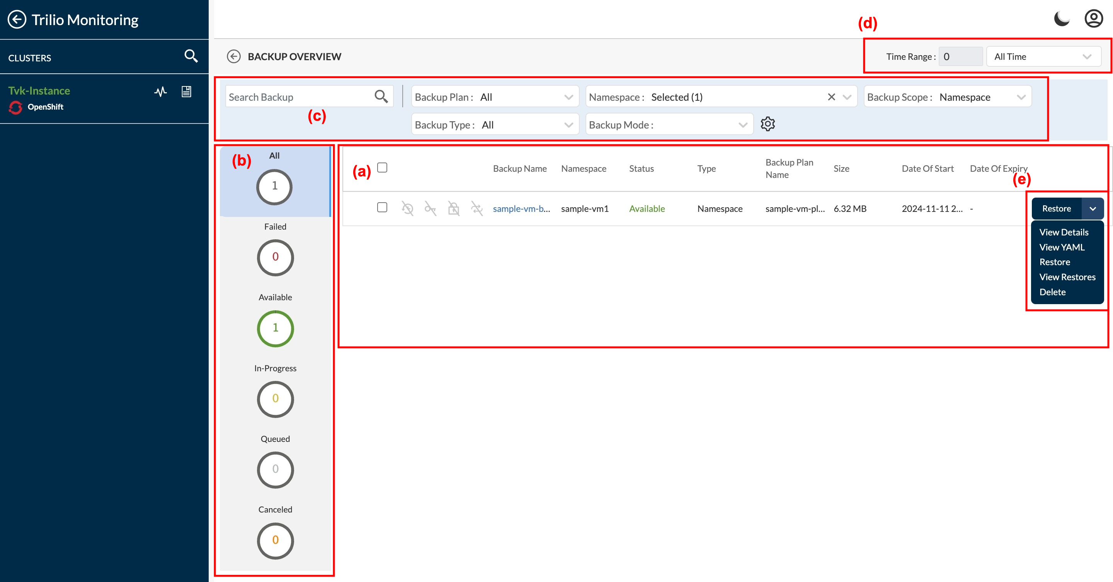Select all backups with header checkbox
Screen dimensions: 1113x582
pos(382,167)
